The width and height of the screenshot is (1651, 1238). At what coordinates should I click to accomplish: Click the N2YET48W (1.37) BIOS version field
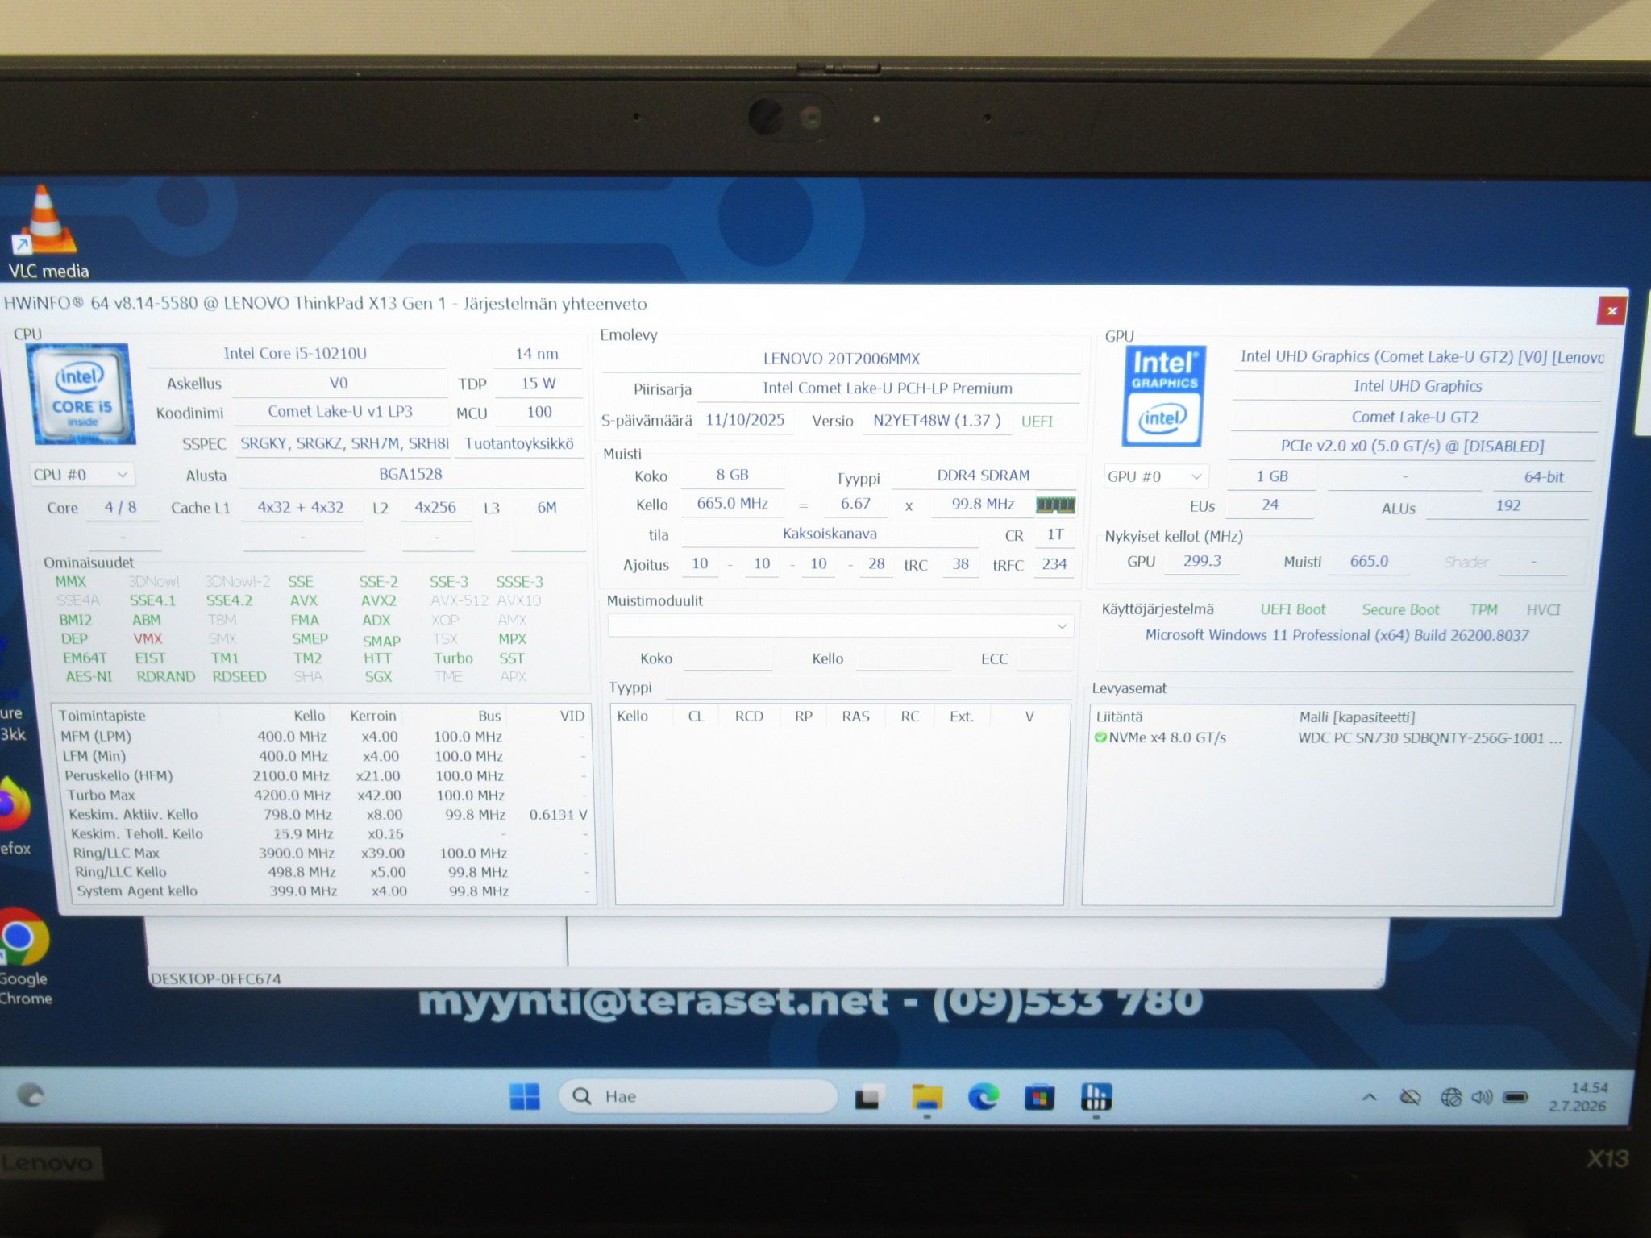click(937, 421)
